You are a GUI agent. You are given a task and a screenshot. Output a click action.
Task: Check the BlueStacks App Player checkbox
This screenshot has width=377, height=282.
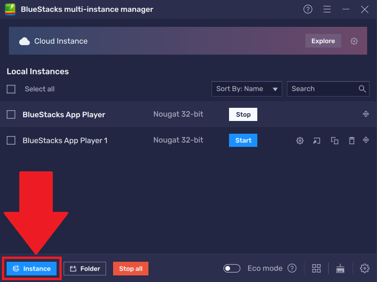pos(11,114)
